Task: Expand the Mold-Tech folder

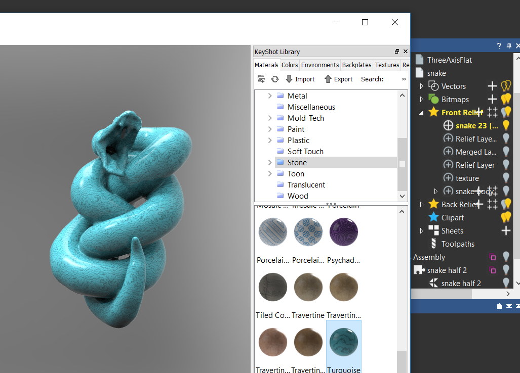Action: pyautogui.click(x=269, y=118)
